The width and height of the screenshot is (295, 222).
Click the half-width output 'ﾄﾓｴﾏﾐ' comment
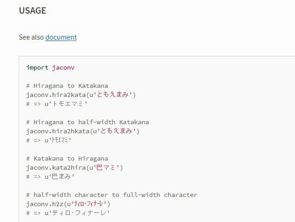[49, 140]
